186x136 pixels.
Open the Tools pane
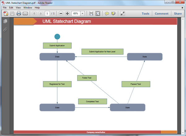[x=145, y=14]
